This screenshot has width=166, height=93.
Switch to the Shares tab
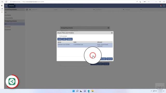(11, 6)
